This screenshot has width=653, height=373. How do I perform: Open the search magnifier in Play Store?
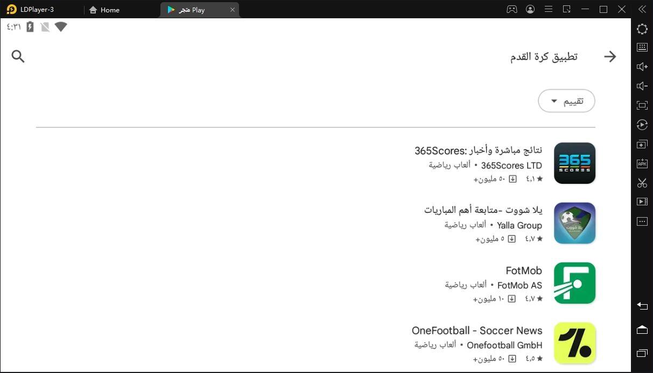coord(18,56)
